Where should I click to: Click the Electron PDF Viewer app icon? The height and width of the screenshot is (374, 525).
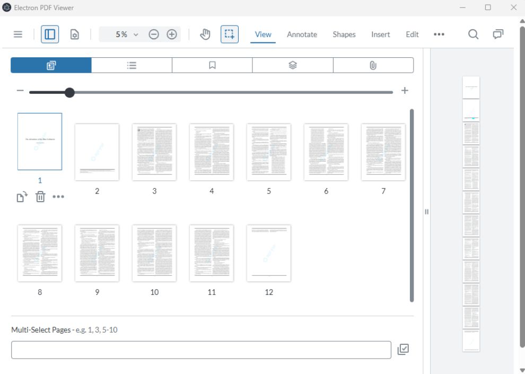tap(6, 7)
